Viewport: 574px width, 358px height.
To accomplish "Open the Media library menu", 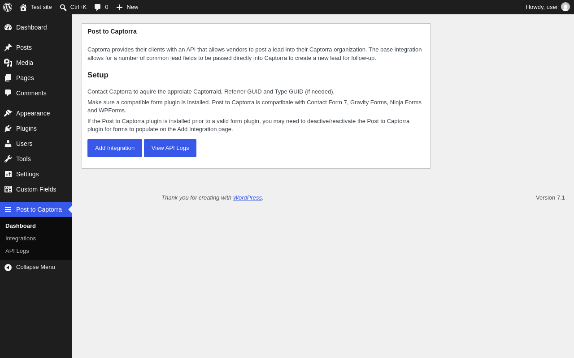I will pyautogui.click(x=36, y=63).
